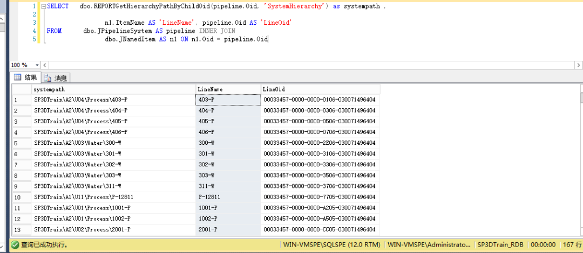Click cell SP3DTrain\A2\U01\Process\1001-P

point(113,208)
